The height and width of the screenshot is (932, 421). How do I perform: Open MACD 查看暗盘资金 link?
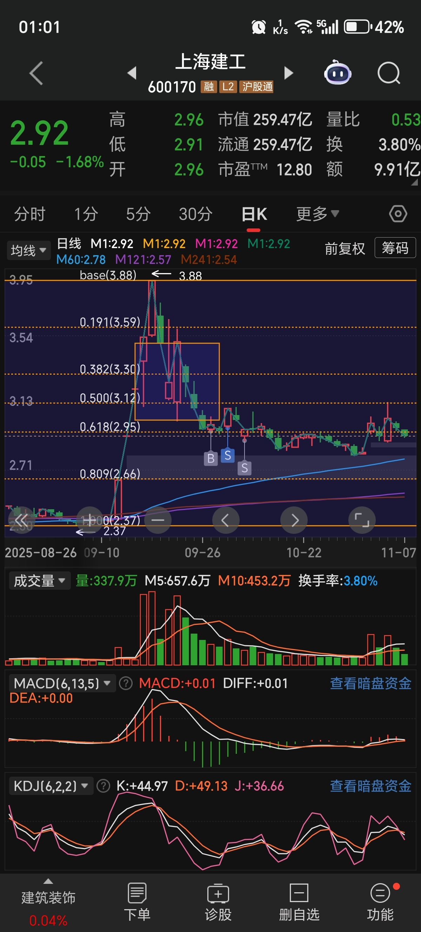[x=370, y=684]
